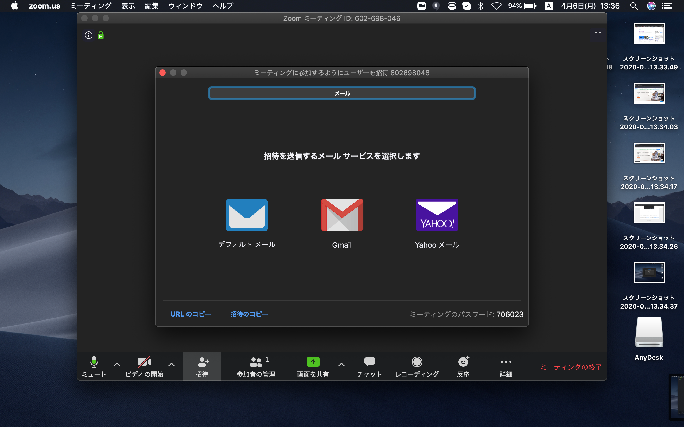Select screenshot 13.34.17 desktop thumbnail
684x427 pixels.
(x=649, y=153)
